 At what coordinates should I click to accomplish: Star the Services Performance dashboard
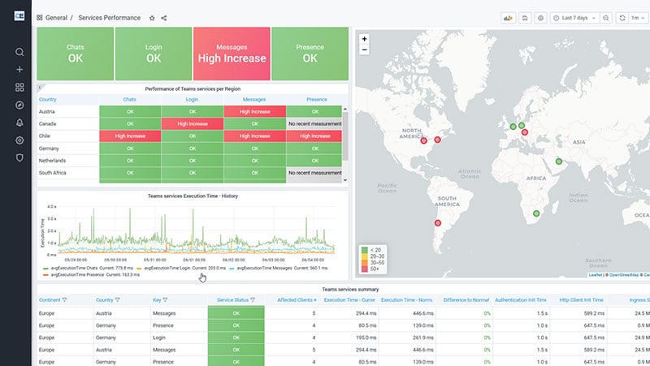pos(152,17)
